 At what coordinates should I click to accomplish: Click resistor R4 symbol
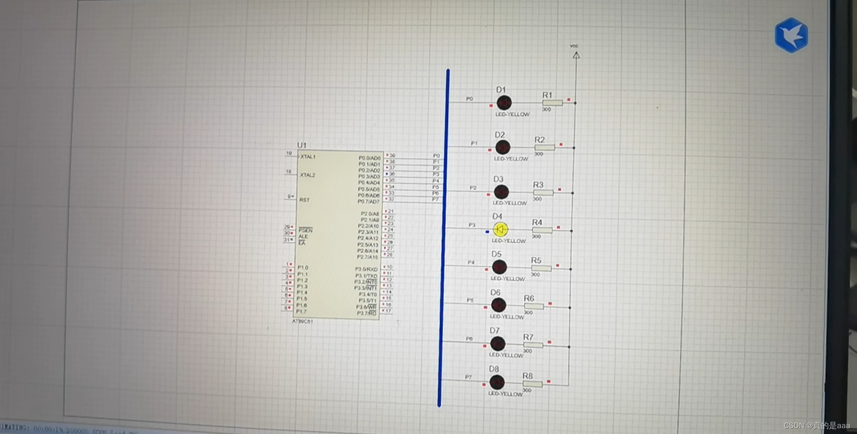(542, 230)
